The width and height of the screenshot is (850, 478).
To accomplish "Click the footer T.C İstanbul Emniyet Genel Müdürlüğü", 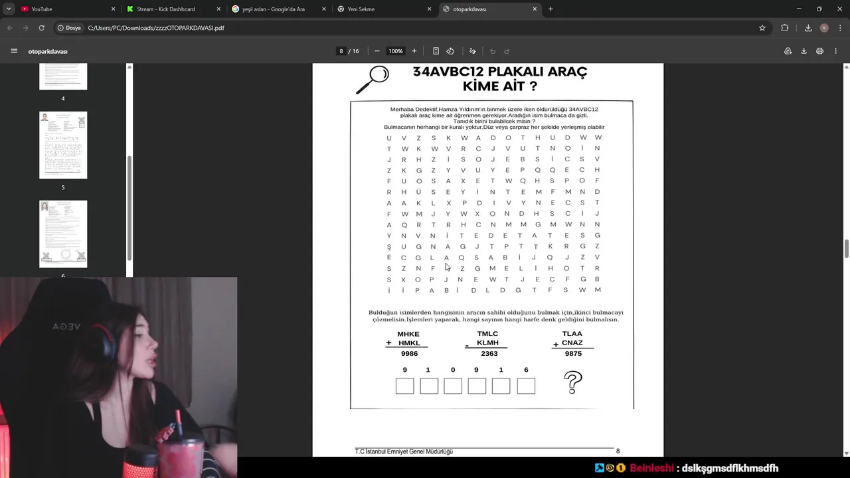I will [404, 451].
